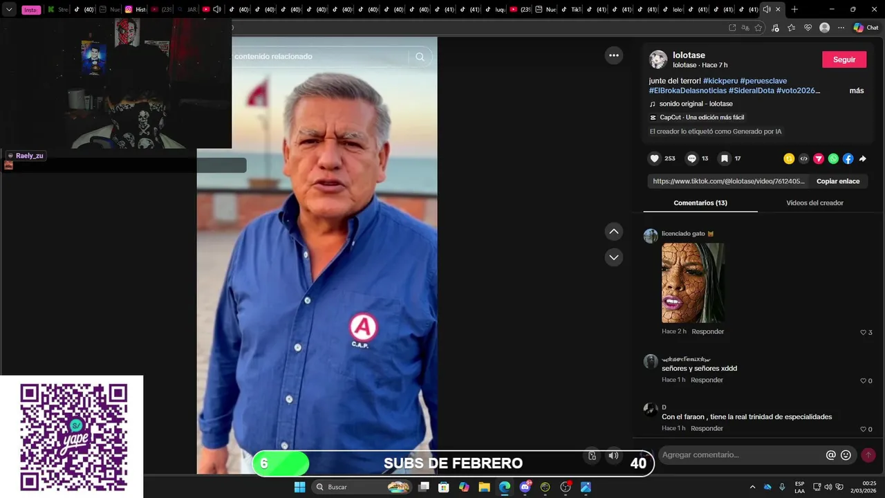Open the media control music icon

pyautogui.click(x=775, y=28)
